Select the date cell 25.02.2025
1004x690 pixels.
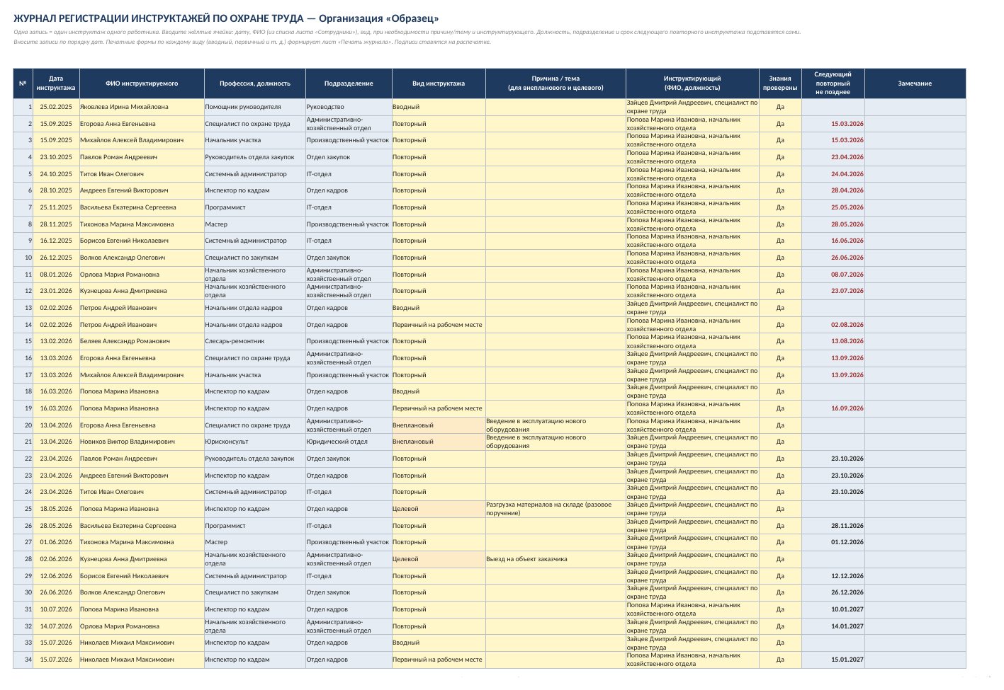(x=56, y=107)
